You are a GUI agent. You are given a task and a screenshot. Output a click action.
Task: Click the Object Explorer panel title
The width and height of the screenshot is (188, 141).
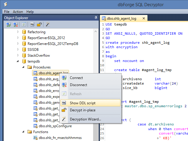click(16, 18)
